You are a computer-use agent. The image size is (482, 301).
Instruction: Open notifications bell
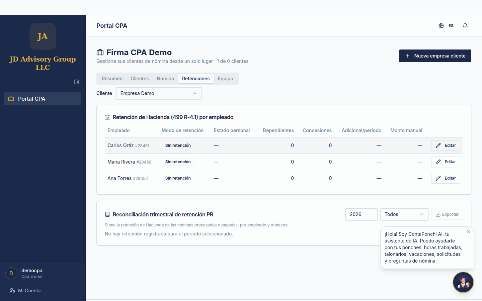[465, 26]
